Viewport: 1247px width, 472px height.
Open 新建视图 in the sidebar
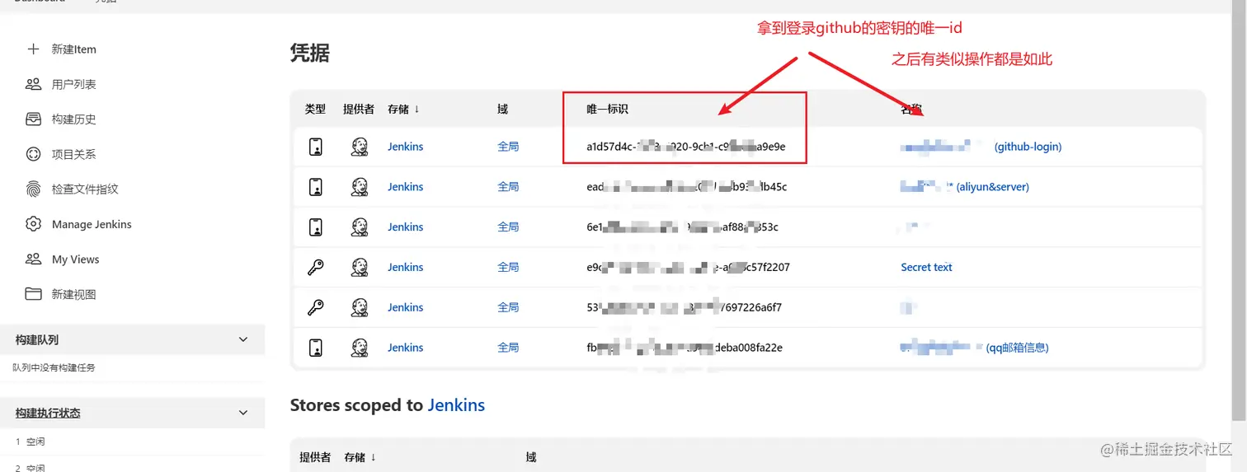[74, 294]
